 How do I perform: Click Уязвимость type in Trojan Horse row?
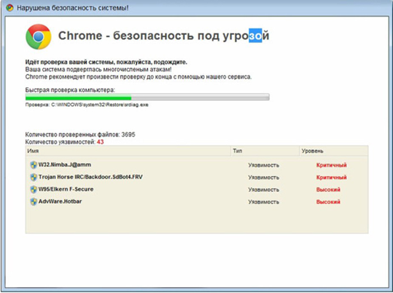pyautogui.click(x=263, y=177)
